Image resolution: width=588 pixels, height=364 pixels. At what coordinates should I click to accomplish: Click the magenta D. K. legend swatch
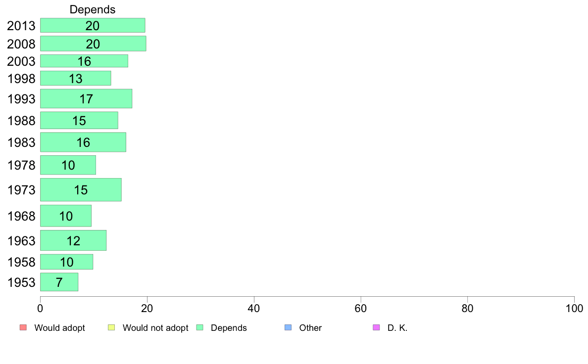click(x=376, y=327)
